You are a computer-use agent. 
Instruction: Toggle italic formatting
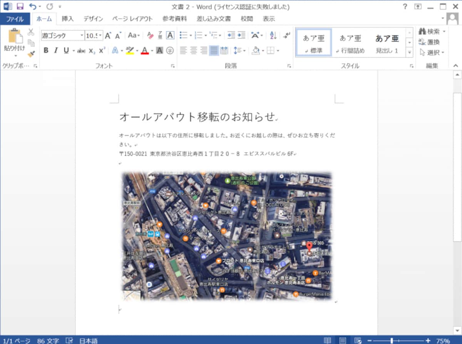coord(56,50)
